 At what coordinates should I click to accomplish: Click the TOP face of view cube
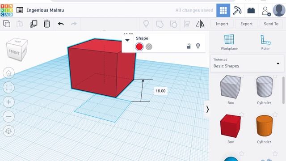(18, 42)
